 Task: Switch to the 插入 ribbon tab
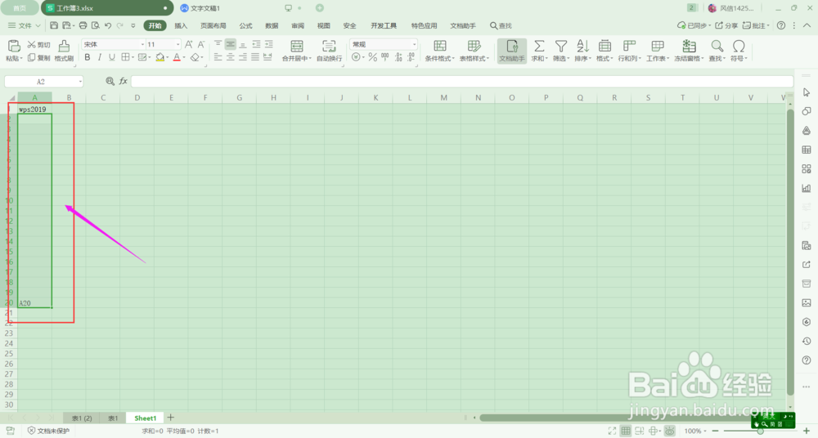[181, 25]
